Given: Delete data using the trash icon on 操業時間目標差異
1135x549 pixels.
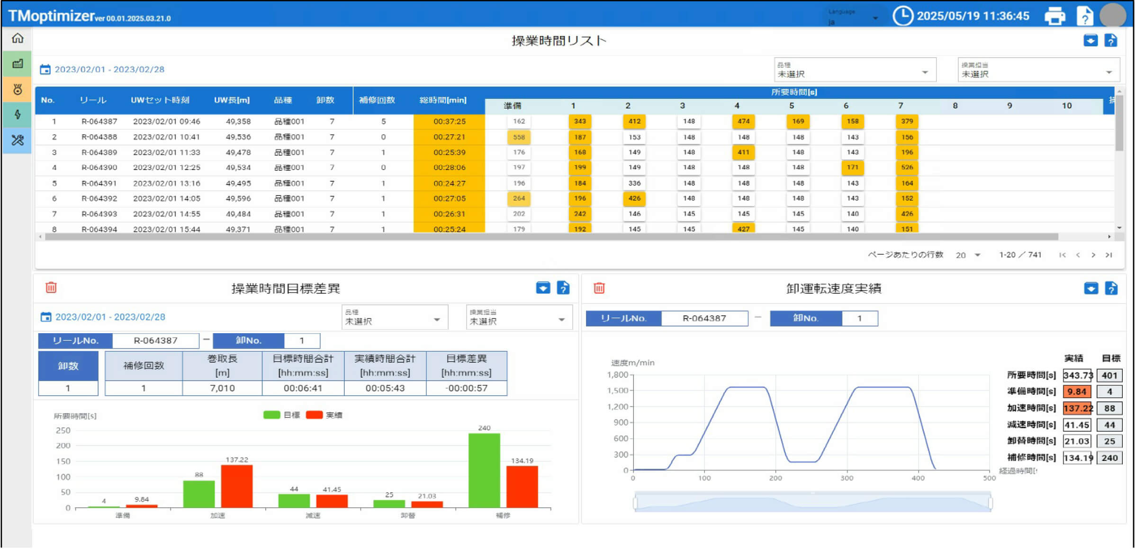Looking at the screenshot, I should pyautogui.click(x=51, y=287).
